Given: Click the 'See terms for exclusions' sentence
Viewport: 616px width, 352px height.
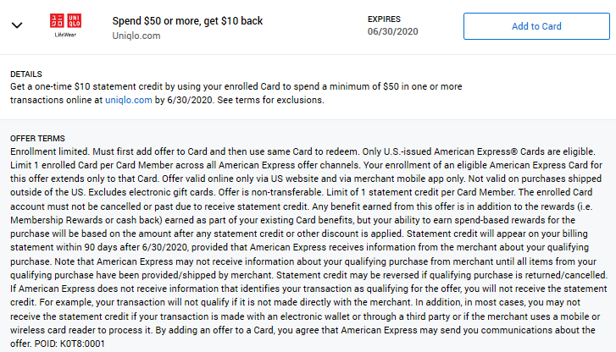Looking at the screenshot, I should coord(270,100).
